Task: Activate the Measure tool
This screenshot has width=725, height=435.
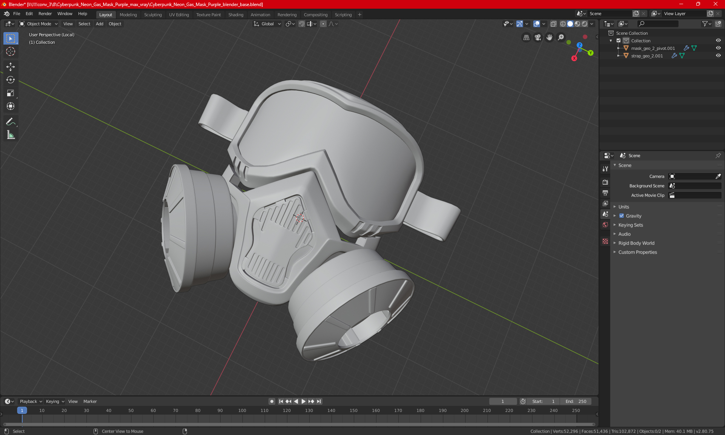Action: pos(11,135)
